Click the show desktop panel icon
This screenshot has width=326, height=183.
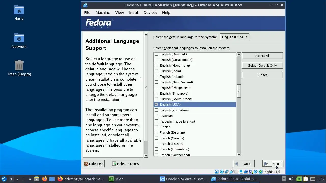coord(52,179)
